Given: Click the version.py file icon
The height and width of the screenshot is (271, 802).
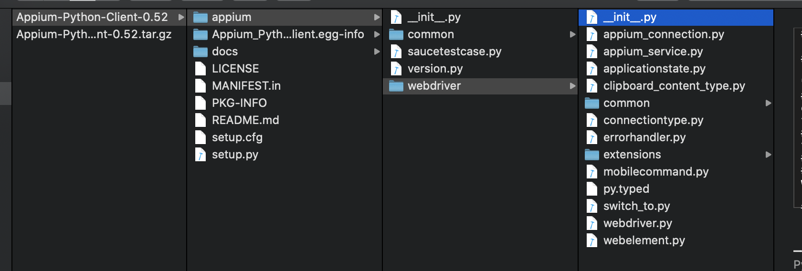Looking at the screenshot, I should click(396, 69).
